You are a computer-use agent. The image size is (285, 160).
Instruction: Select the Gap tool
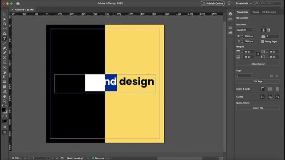[4, 28]
